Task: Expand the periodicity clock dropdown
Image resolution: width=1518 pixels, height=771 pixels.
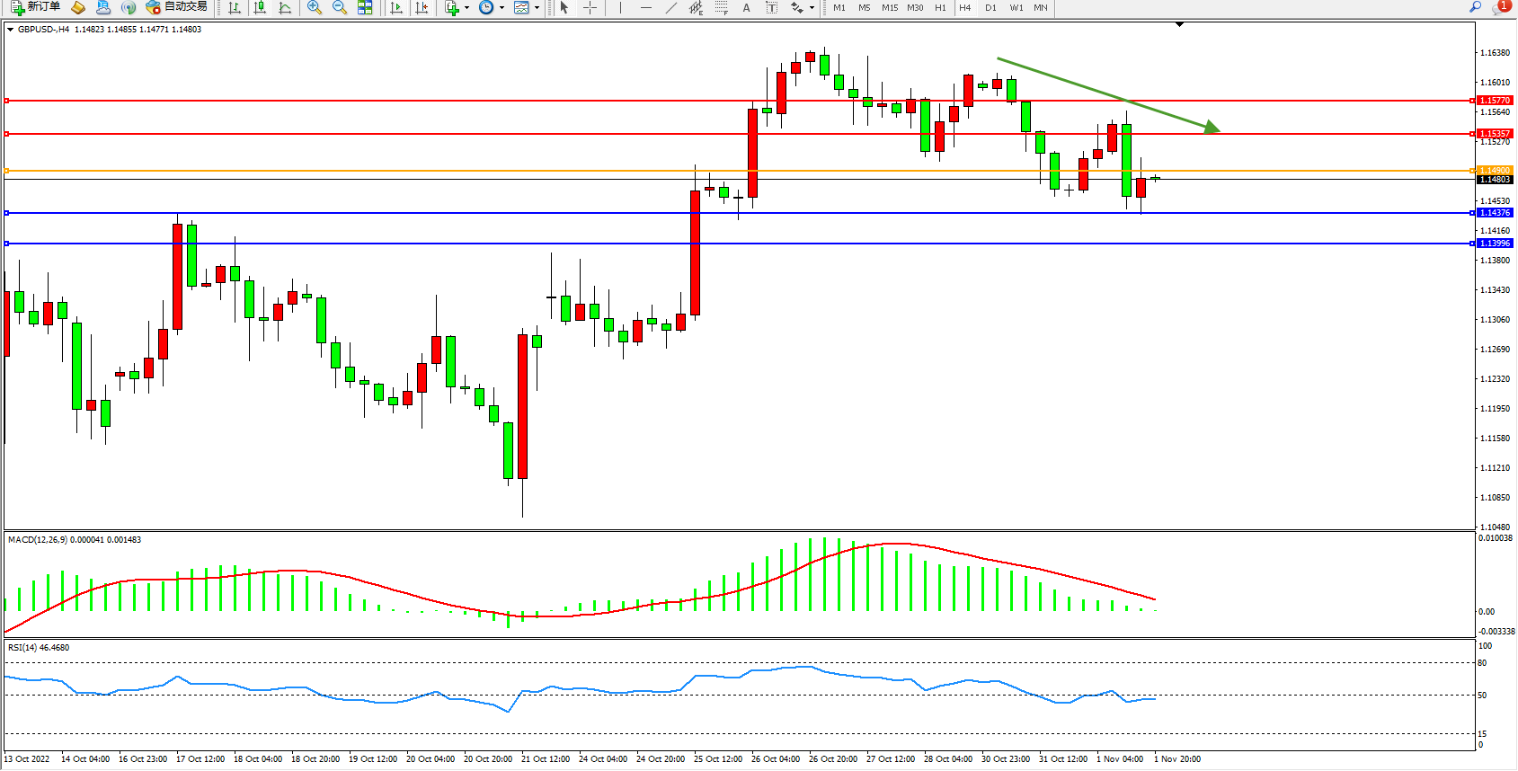Action: pyautogui.click(x=502, y=7)
